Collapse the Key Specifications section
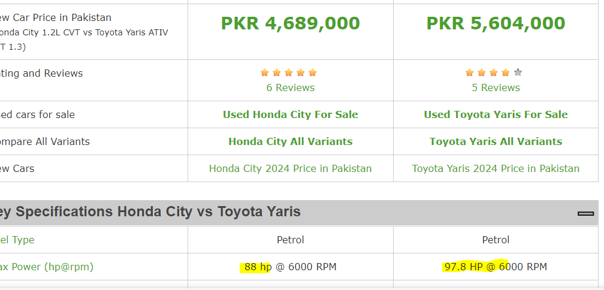The width and height of the screenshot is (604, 290). click(x=585, y=213)
